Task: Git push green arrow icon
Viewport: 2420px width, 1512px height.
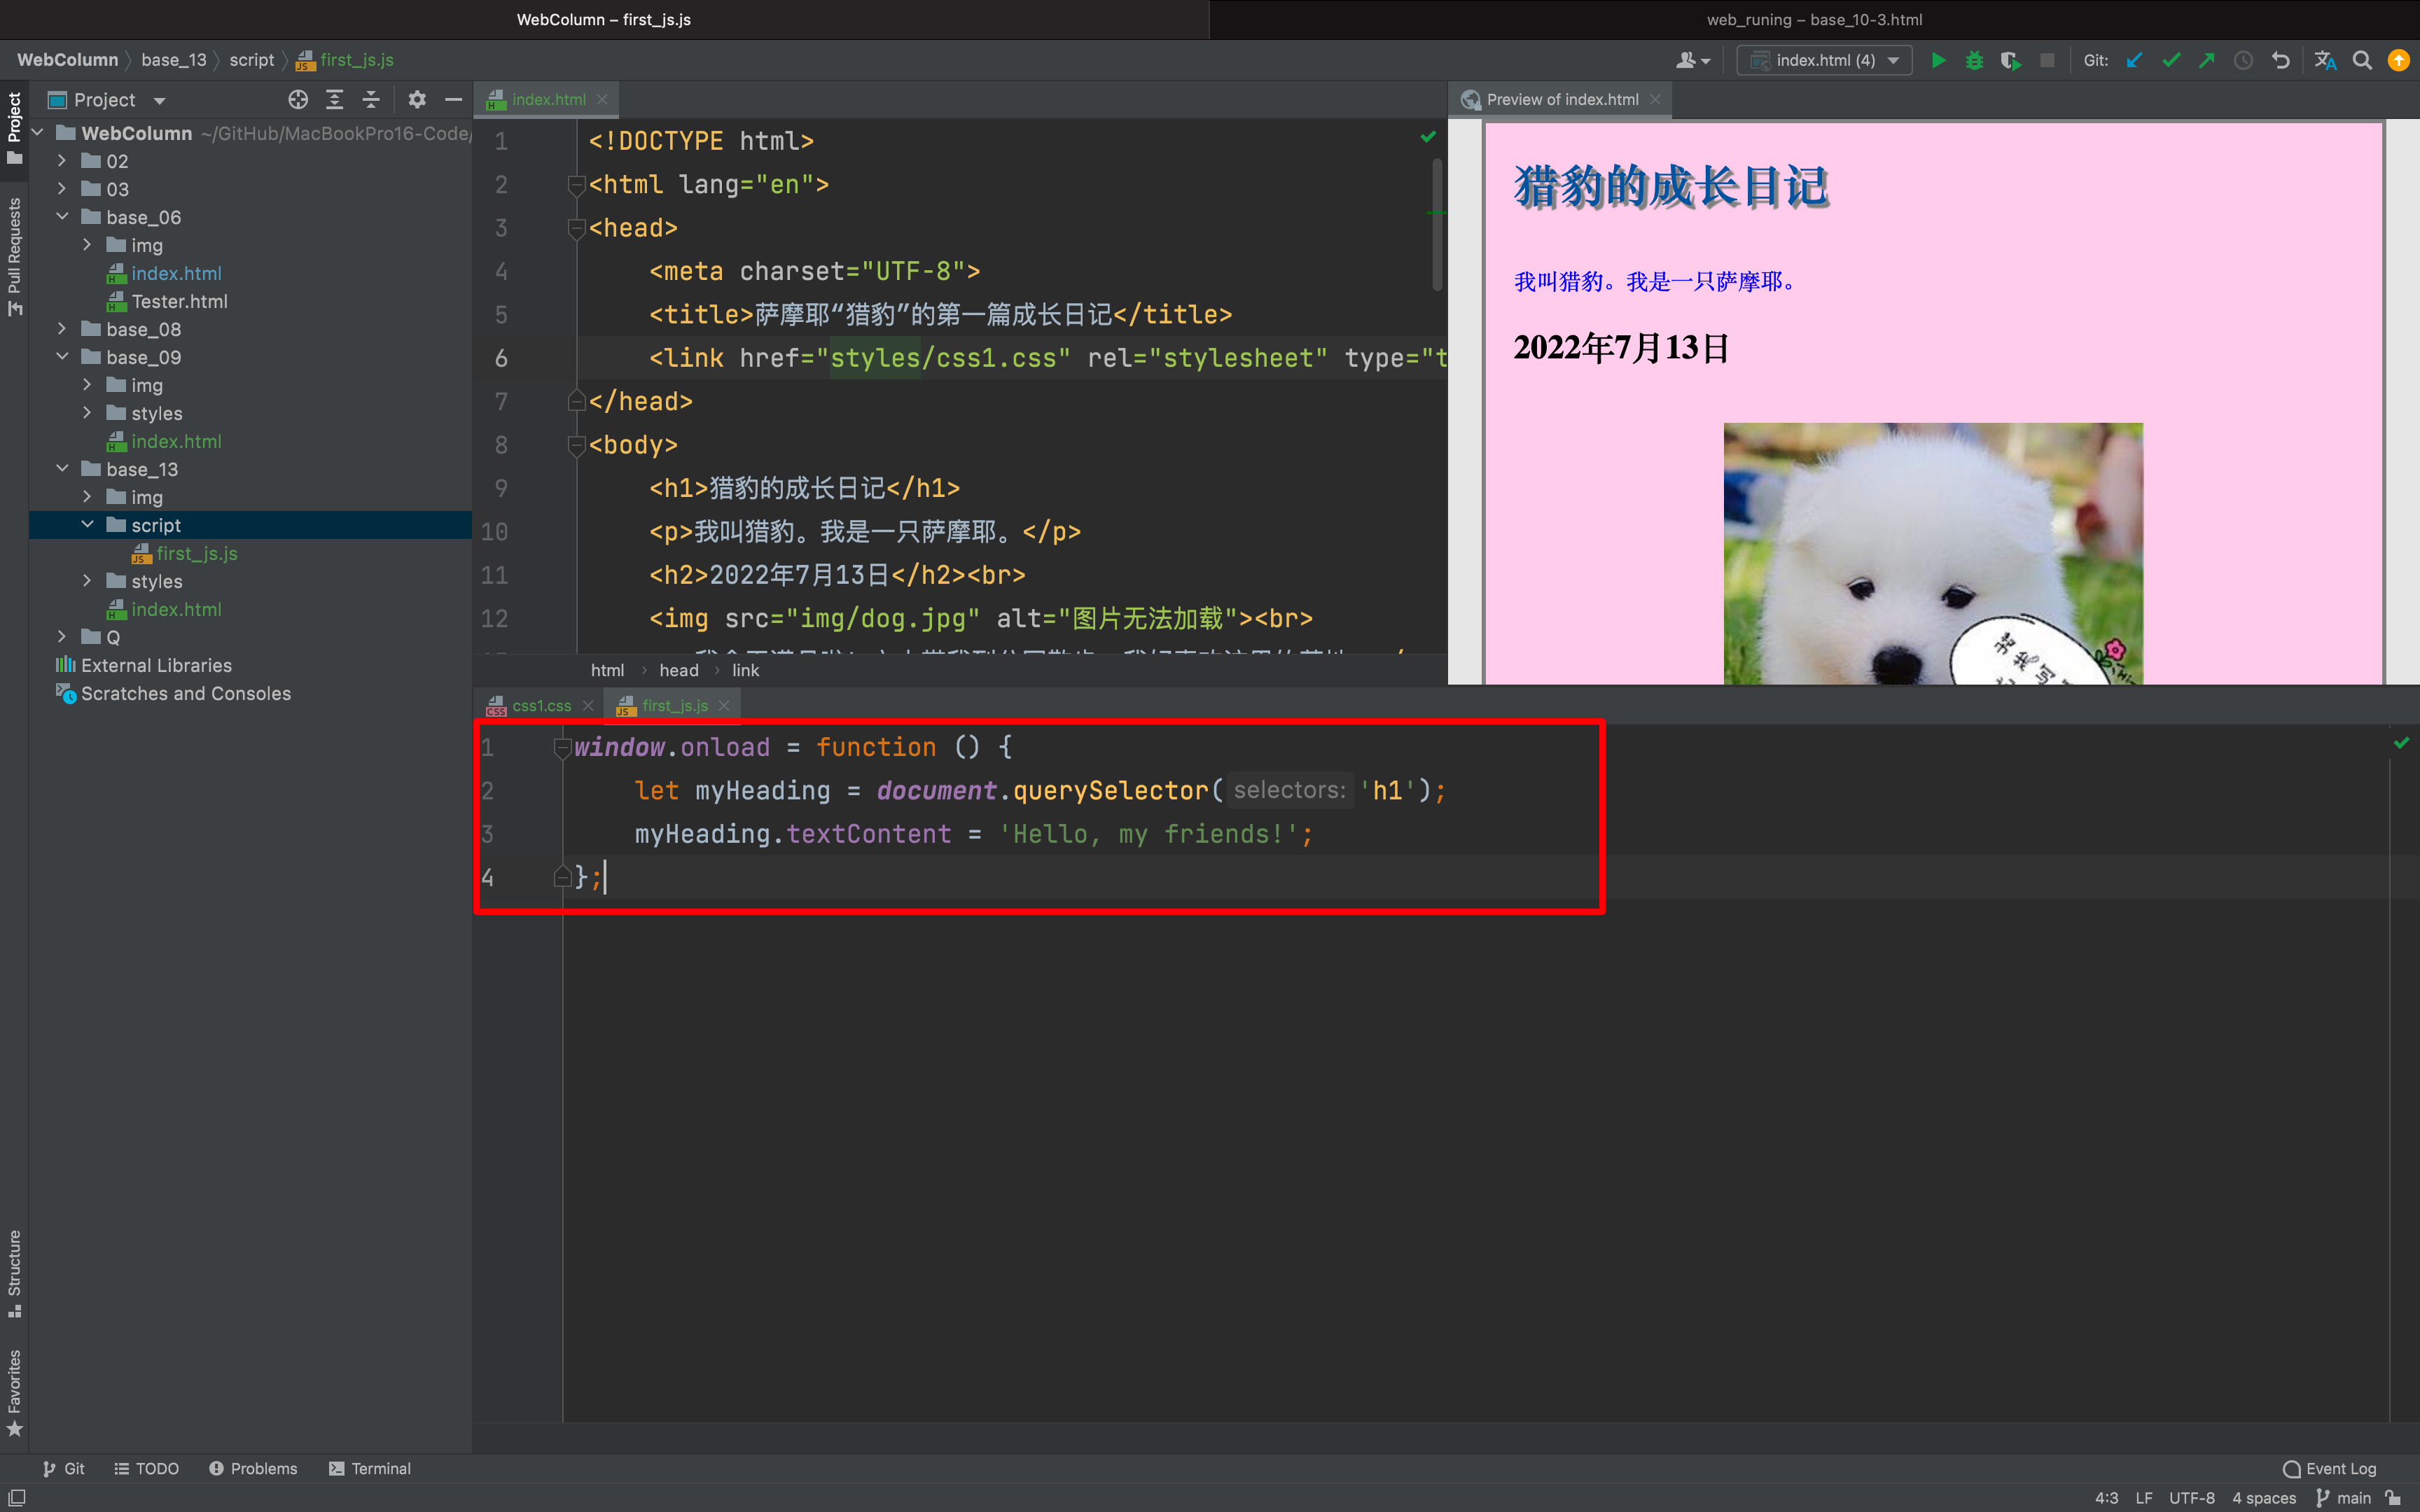Action: pyautogui.click(x=2206, y=60)
